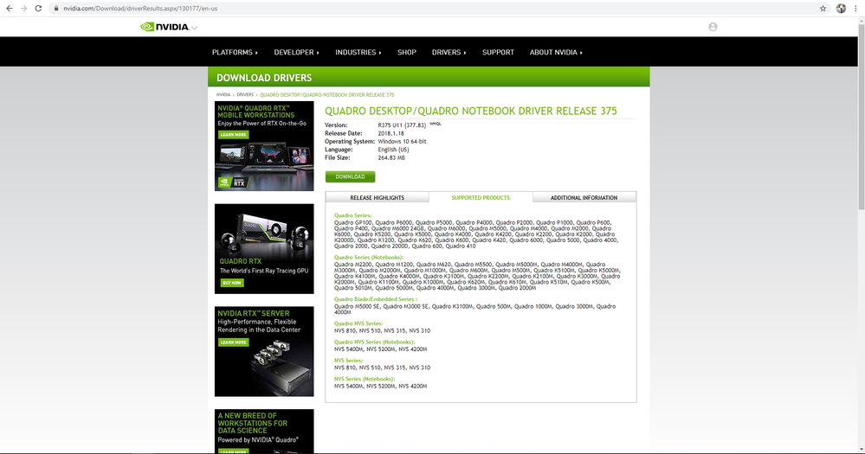The height and width of the screenshot is (454, 865).
Task: Open the NVIDIA account user icon
Action: point(713,27)
